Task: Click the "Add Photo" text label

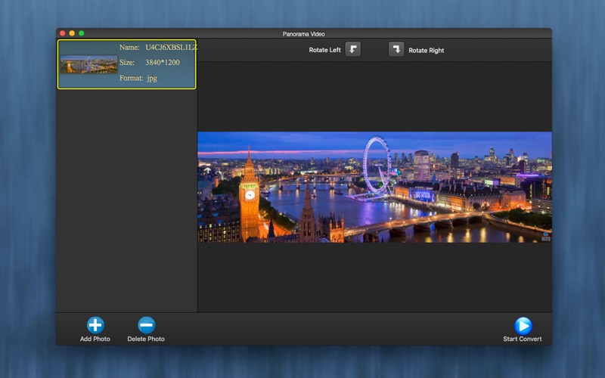Action: [95, 339]
